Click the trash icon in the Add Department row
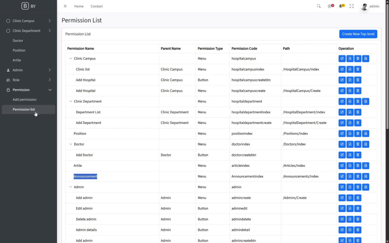The width and height of the screenshot is (389, 243). coord(357,123)
